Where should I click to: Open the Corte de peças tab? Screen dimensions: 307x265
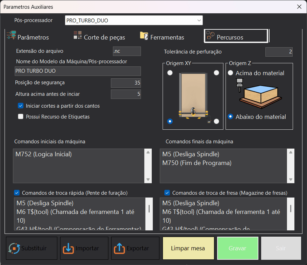[x=99, y=36]
